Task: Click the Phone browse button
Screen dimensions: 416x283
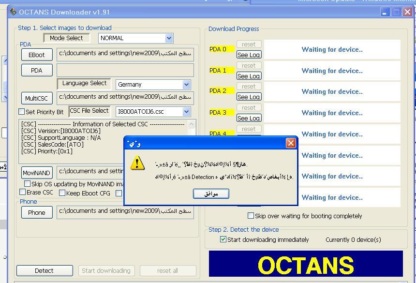Action: click(37, 212)
